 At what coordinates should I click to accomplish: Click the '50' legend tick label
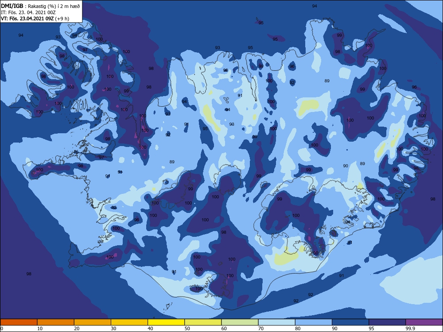(x=187, y=328)
